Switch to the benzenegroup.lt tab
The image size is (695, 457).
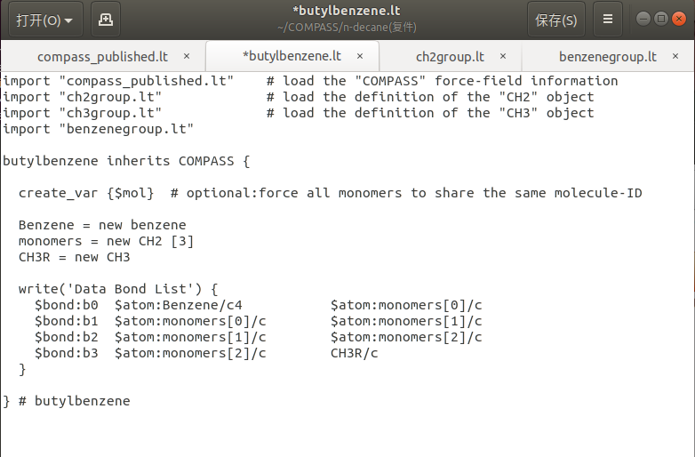click(x=608, y=57)
